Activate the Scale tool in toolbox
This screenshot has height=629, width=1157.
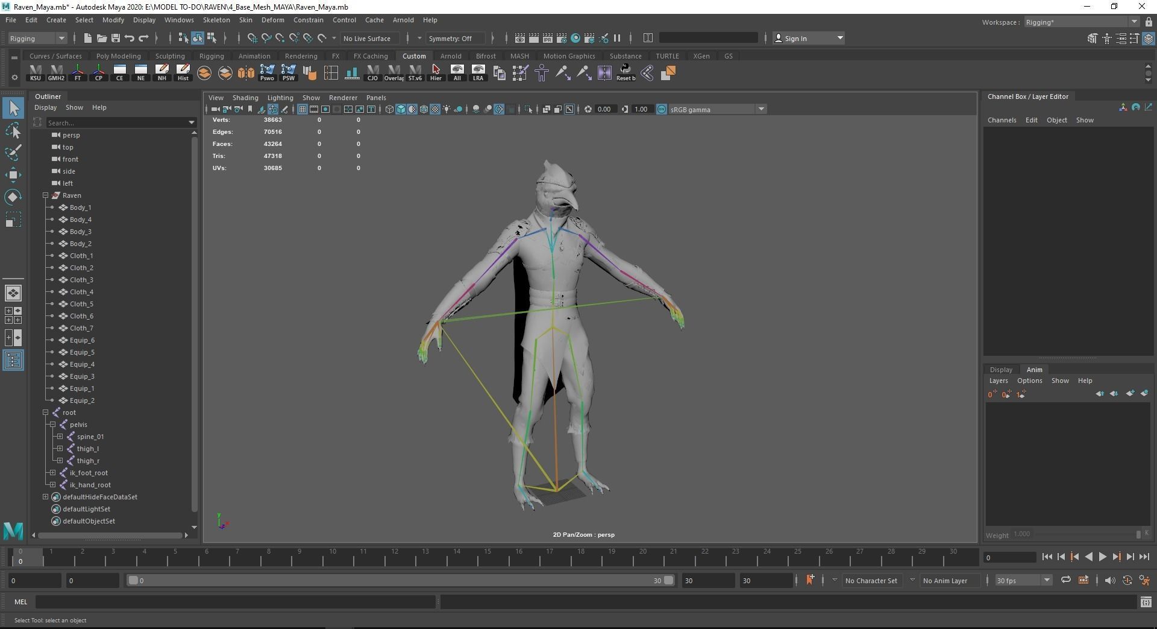coord(13,220)
